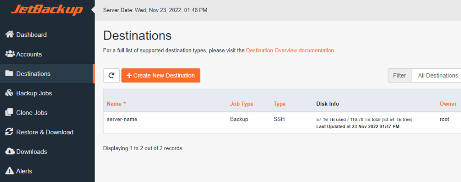The image size is (461, 182).
Task: Open Destination Overview documentation link
Action: coord(290,50)
